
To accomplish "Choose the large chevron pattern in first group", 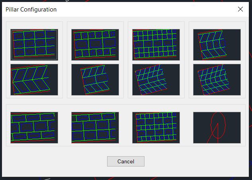I will 34,80.
